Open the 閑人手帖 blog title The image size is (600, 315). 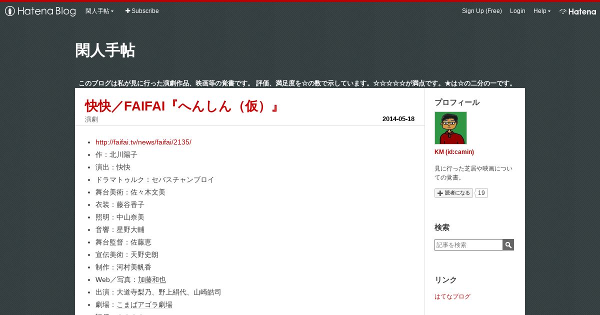105,50
